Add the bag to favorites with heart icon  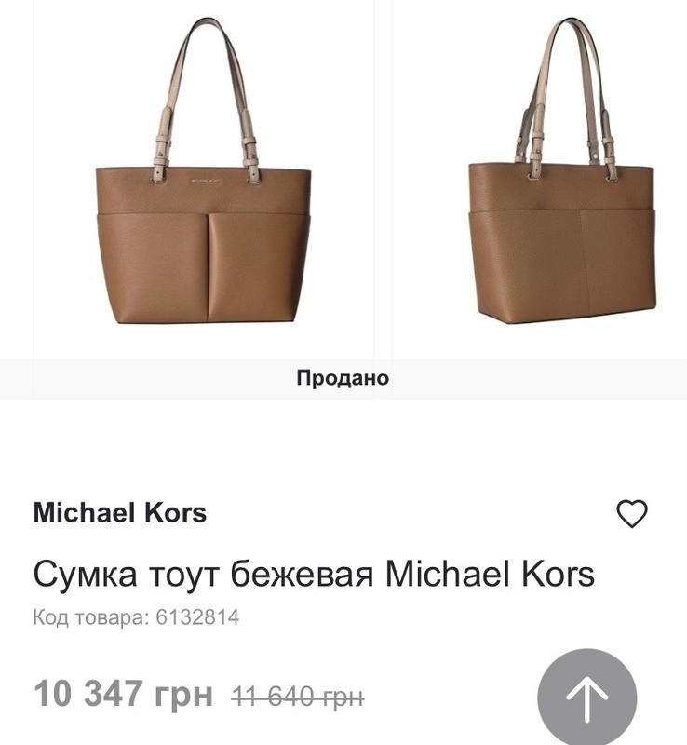[631, 513]
